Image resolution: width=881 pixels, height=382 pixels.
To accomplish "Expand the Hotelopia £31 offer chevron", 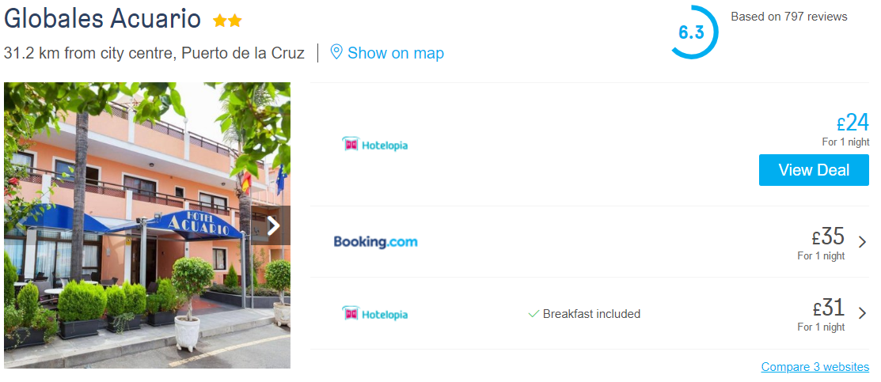I will pyautogui.click(x=863, y=313).
